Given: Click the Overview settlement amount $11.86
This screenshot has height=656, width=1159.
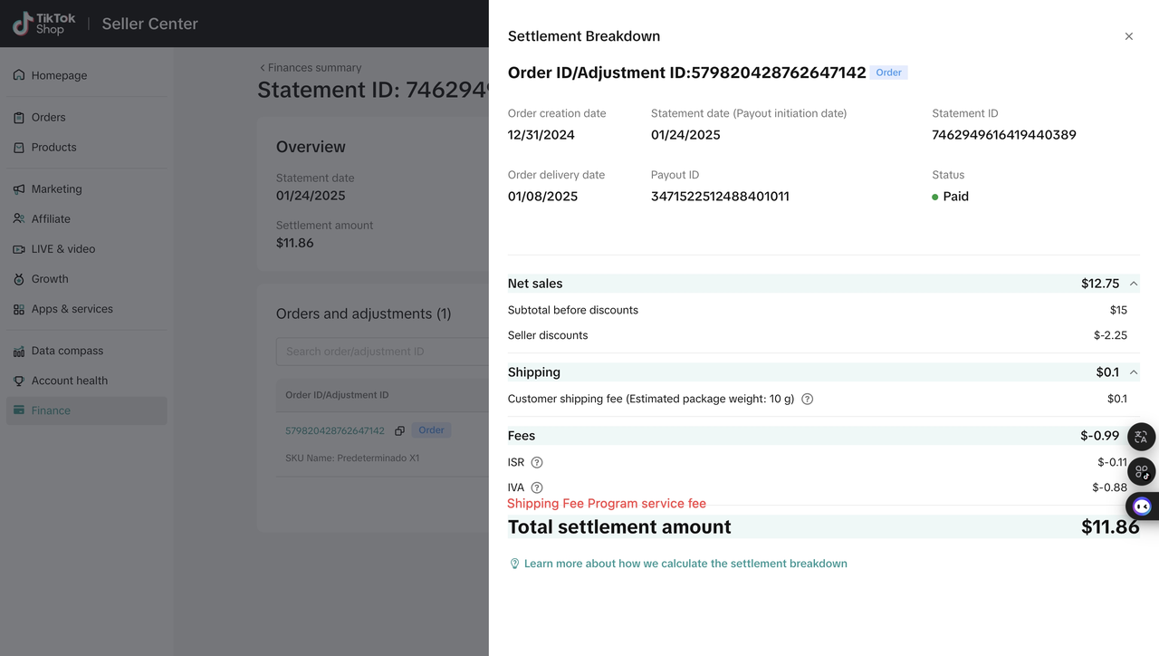Looking at the screenshot, I should tap(295, 243).
